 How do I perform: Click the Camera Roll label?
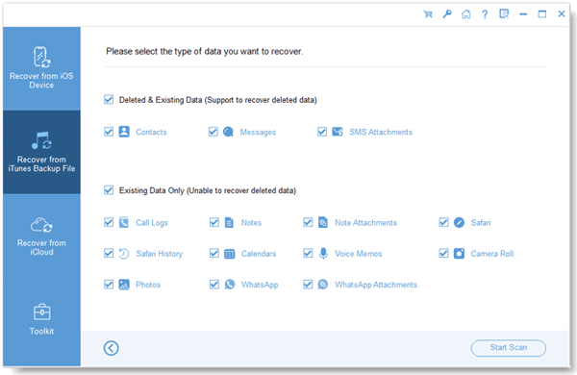492,254
